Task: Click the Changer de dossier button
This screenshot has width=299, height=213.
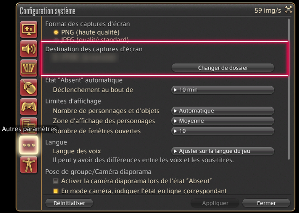Action: coord(223,68)
